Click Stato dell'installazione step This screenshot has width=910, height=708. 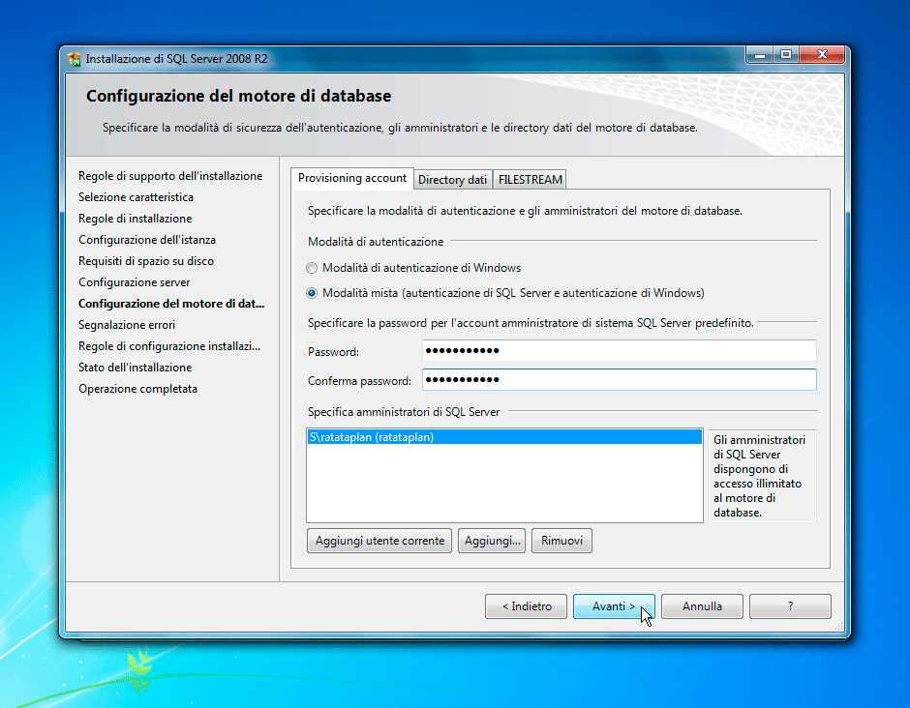pos(136,368)
